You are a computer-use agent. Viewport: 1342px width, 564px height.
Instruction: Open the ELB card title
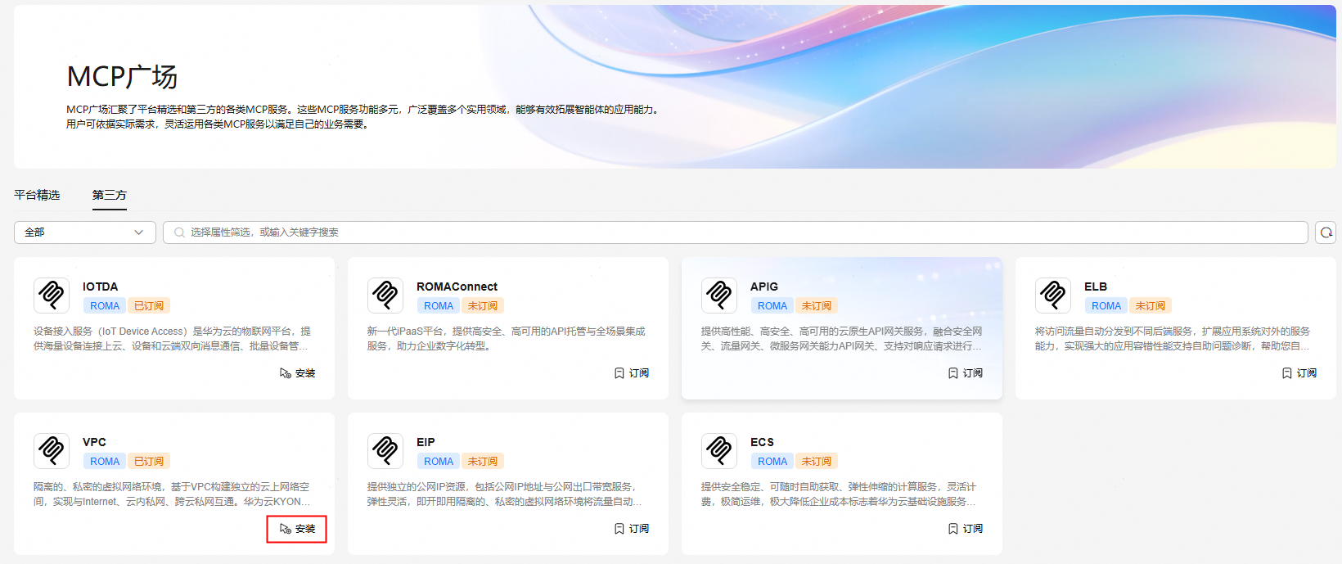(x=1096, y=287)
